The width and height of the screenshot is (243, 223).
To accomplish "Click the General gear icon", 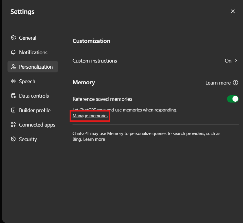I will pyautogui.click(x=13, y=38).
